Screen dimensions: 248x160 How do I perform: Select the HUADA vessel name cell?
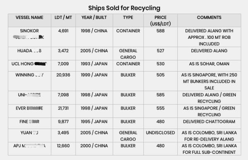point(29,53)
